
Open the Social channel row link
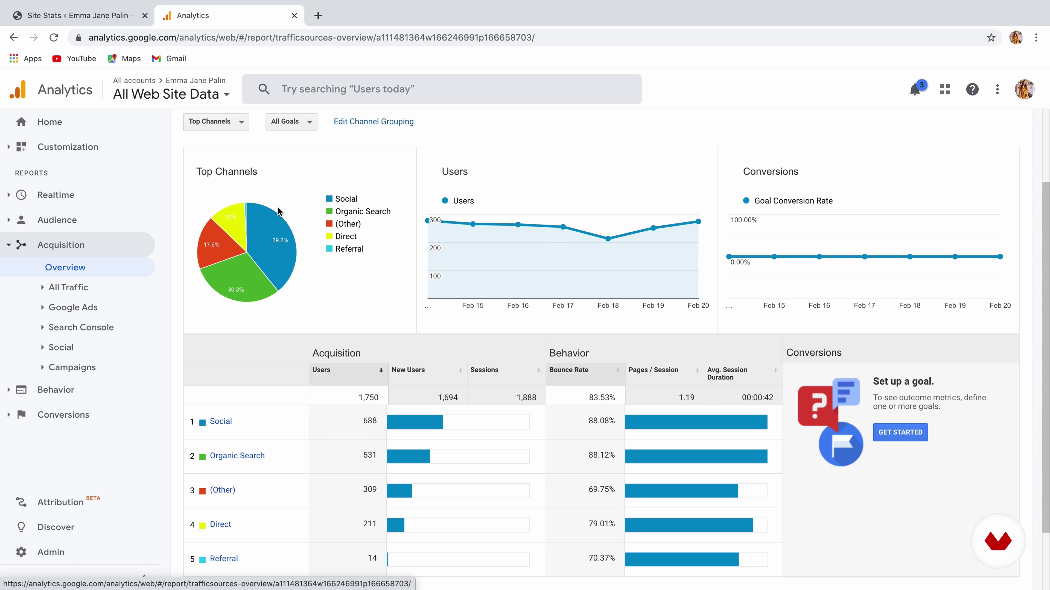(220, 421)
